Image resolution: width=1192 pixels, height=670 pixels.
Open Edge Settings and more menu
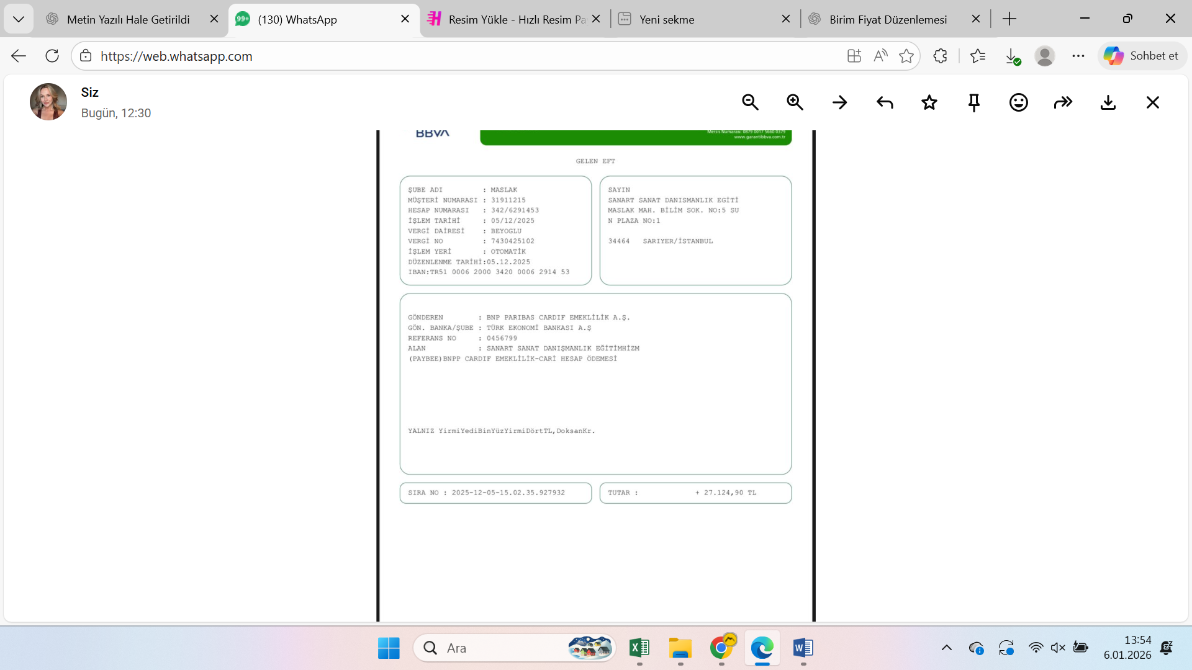coord(1078,56)
